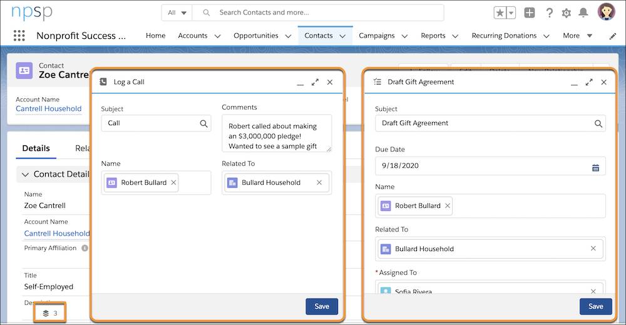Click the Log a Call phone icon
The image size is (626, 325).
tap(103, 82)
